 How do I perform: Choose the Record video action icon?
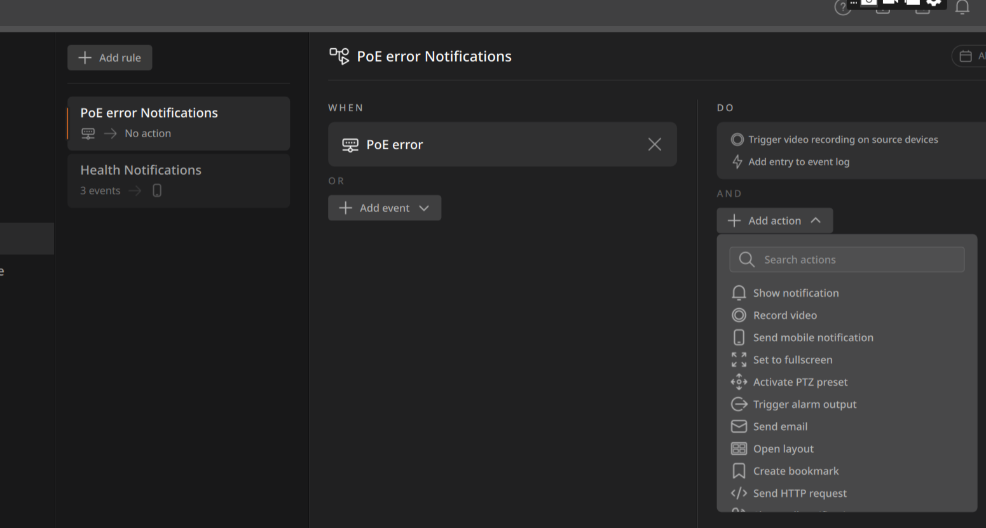coord(739,315)
